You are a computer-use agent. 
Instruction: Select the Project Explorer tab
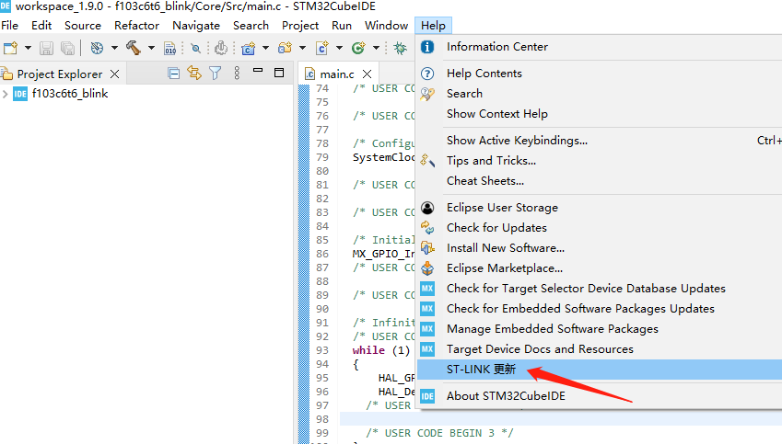[60, 74]
